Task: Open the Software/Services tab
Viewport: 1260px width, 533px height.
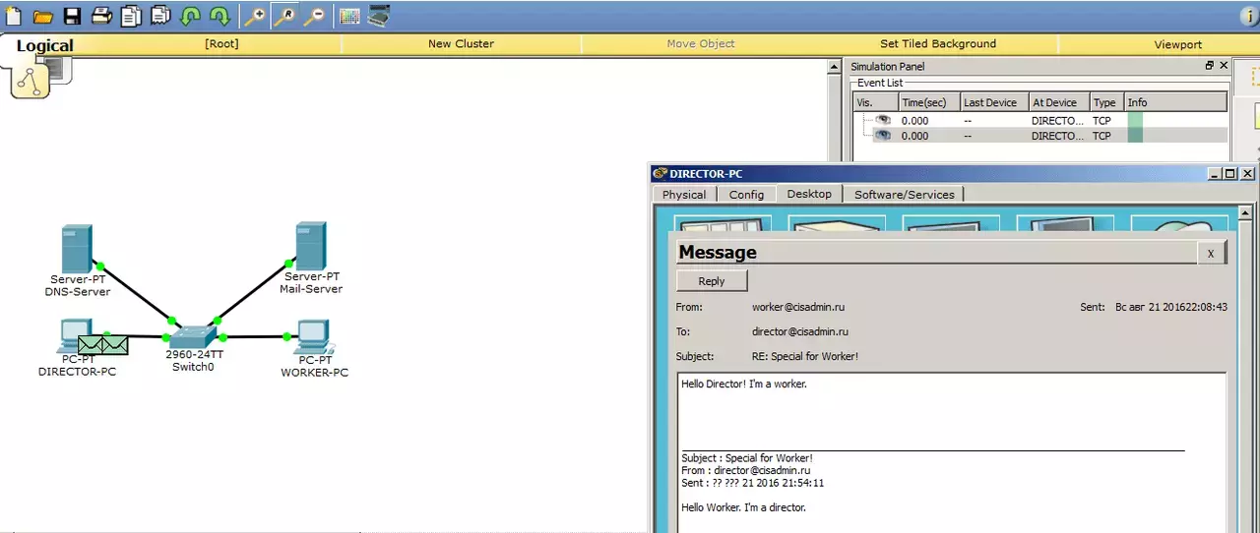Action: pos(904,195)
